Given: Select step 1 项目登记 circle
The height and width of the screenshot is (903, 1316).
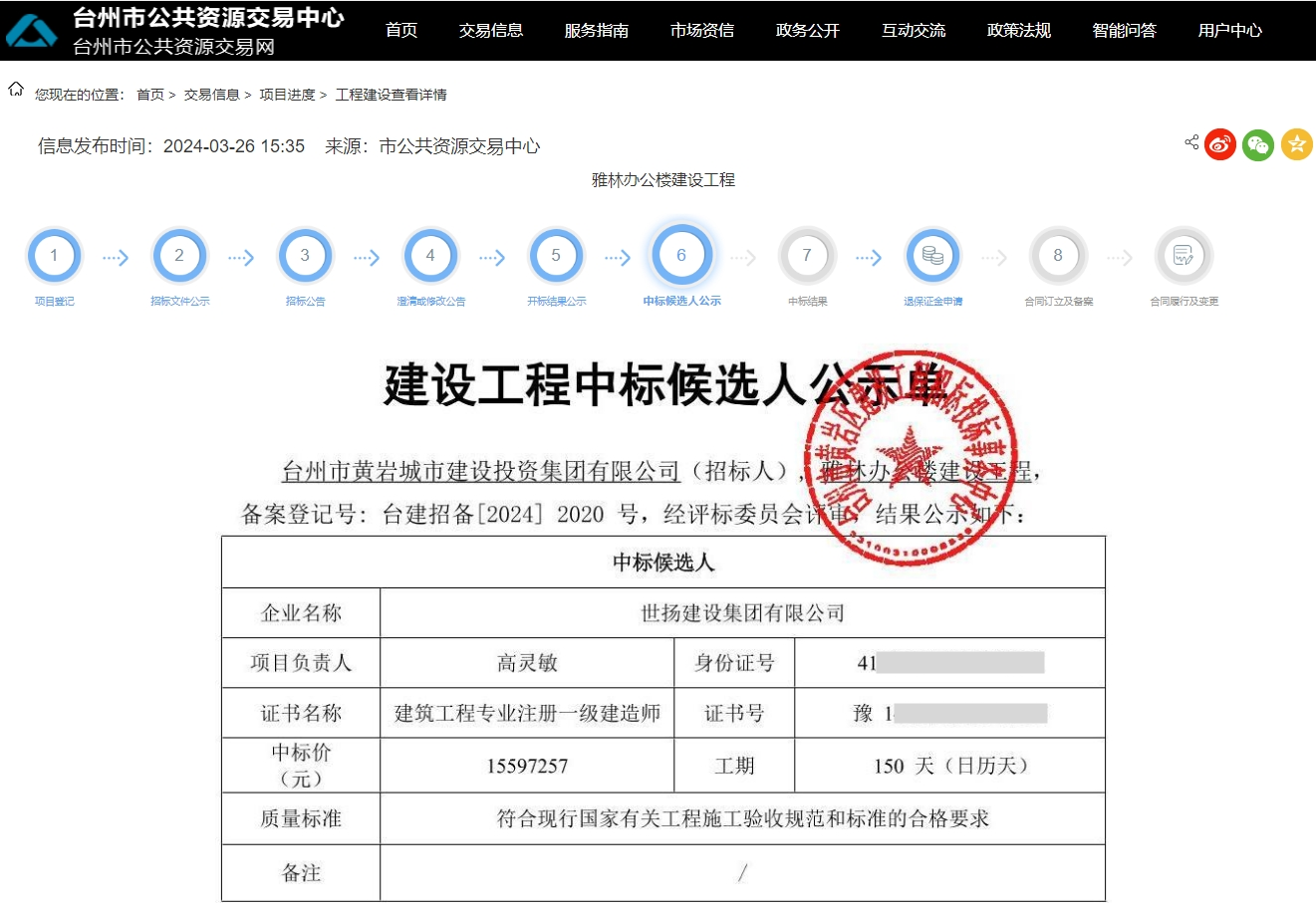Looking at the screenshot, I should click(53, 256).
